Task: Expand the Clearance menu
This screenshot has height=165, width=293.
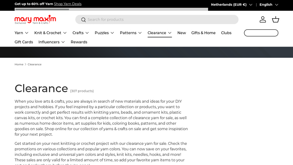Action: coord(159,33)
